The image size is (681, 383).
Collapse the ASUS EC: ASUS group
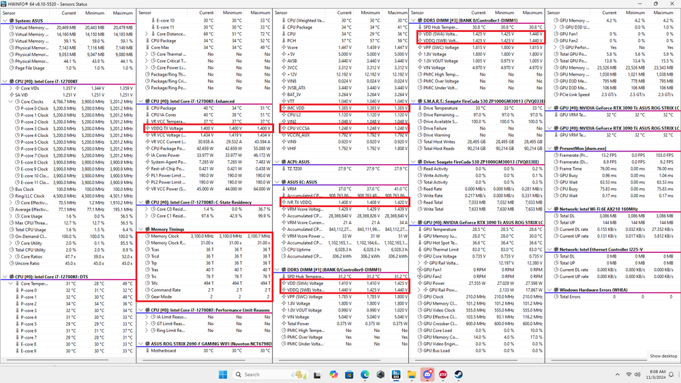click(277, 183)
